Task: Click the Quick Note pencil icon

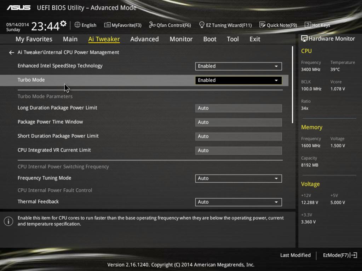Action: pyautogui.click(x=262, y=25)
